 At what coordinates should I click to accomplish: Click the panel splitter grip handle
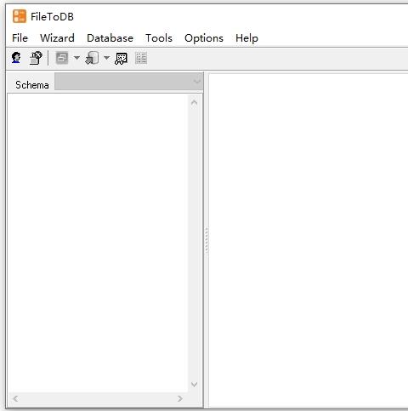pyautogui.click(x=207, y=240)
